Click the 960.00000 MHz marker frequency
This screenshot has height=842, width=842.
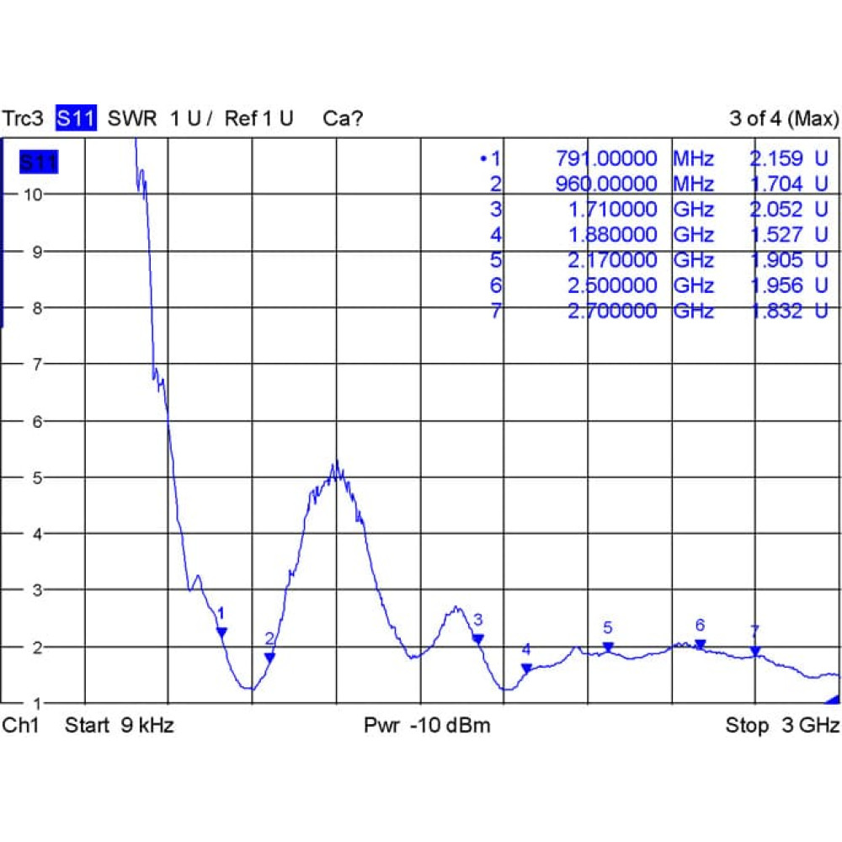635,184
